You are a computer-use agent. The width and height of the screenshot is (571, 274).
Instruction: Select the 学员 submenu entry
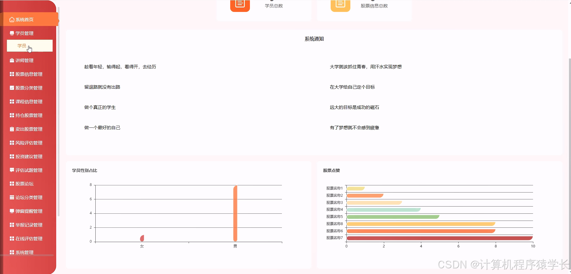[x=30, y=46]
